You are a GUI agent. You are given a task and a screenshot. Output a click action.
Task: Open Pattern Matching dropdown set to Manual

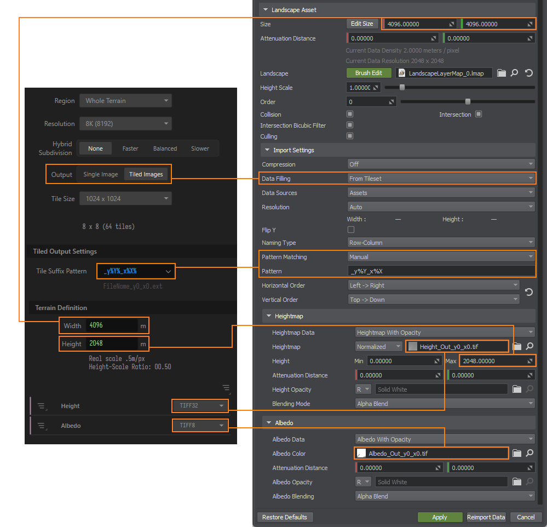tap(441, 257)
